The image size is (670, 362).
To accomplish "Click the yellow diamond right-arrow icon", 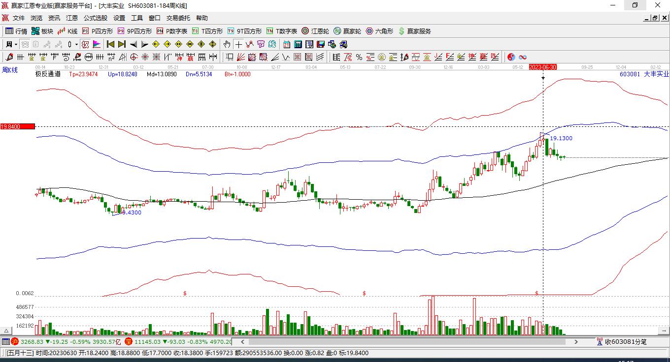I will tap(167, 44).
